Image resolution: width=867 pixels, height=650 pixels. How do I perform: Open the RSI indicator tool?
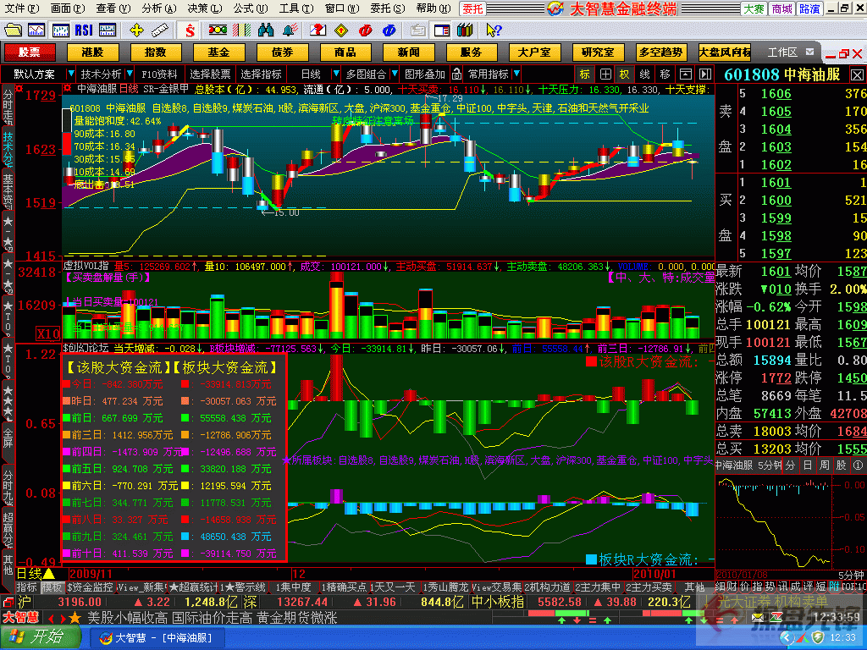84,30
